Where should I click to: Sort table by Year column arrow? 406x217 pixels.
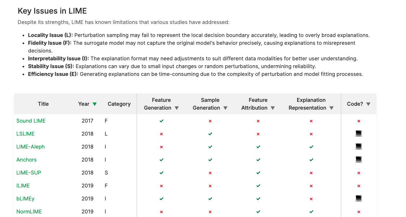point(95,104)
